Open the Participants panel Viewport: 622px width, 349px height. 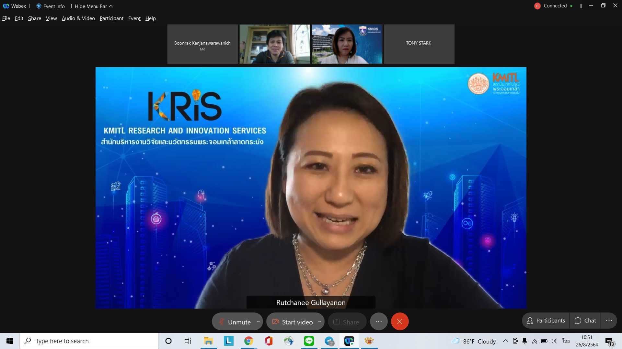click(546, 321)
